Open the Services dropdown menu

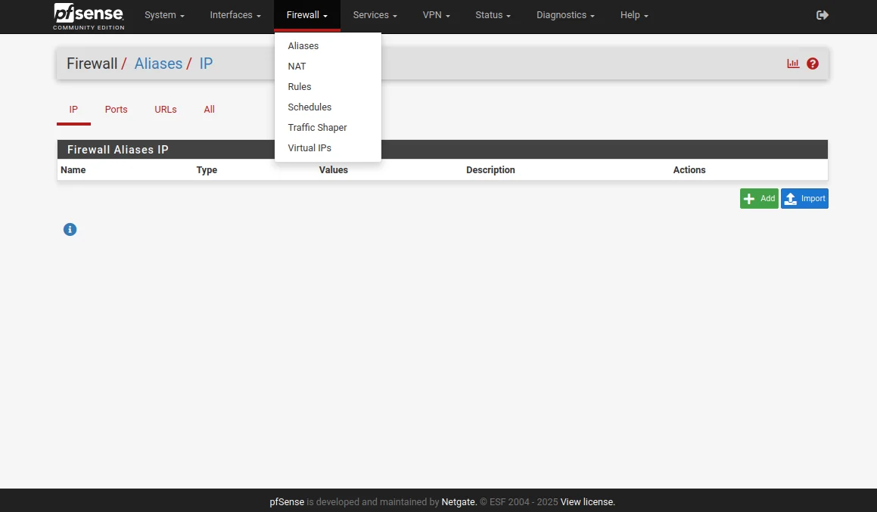click(375, 15)
